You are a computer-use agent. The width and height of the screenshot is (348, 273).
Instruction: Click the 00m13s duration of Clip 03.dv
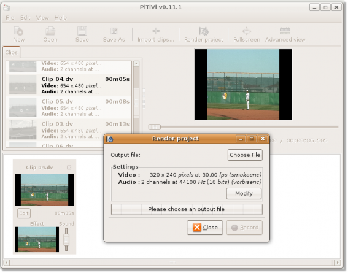tap(117, 124)
